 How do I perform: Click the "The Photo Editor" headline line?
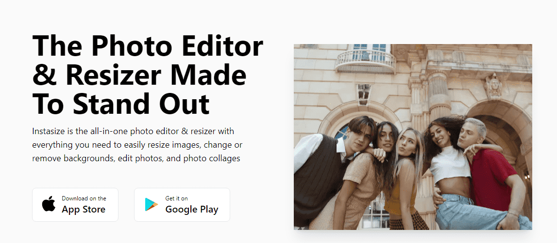(x=148, y=46)
